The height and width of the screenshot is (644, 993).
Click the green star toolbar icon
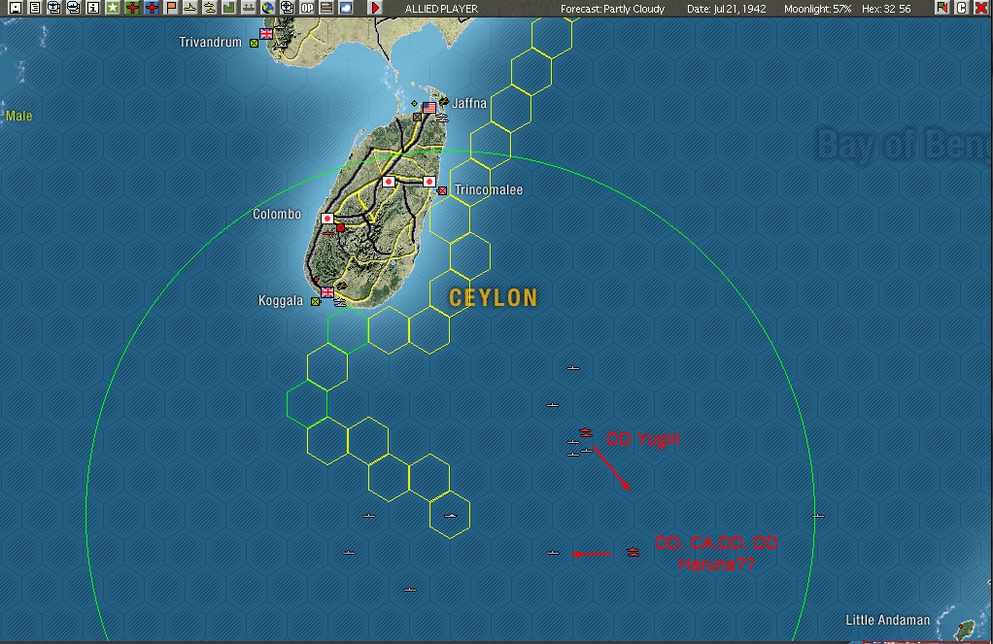point(112,8)
